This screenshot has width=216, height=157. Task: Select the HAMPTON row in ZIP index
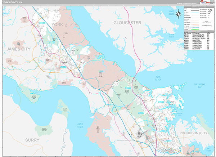coord(199,40)
